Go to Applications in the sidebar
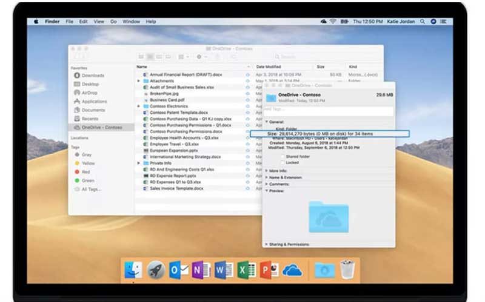 (90, 101)
